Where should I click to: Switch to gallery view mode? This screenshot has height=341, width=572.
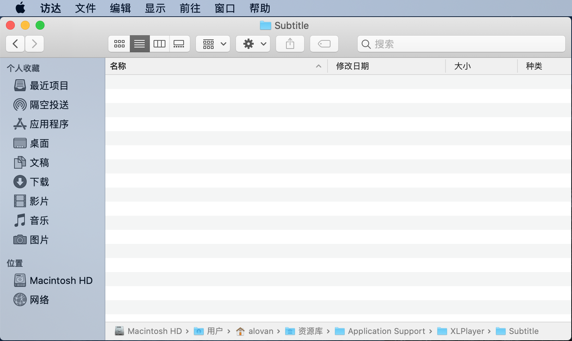tap(179, 44)
